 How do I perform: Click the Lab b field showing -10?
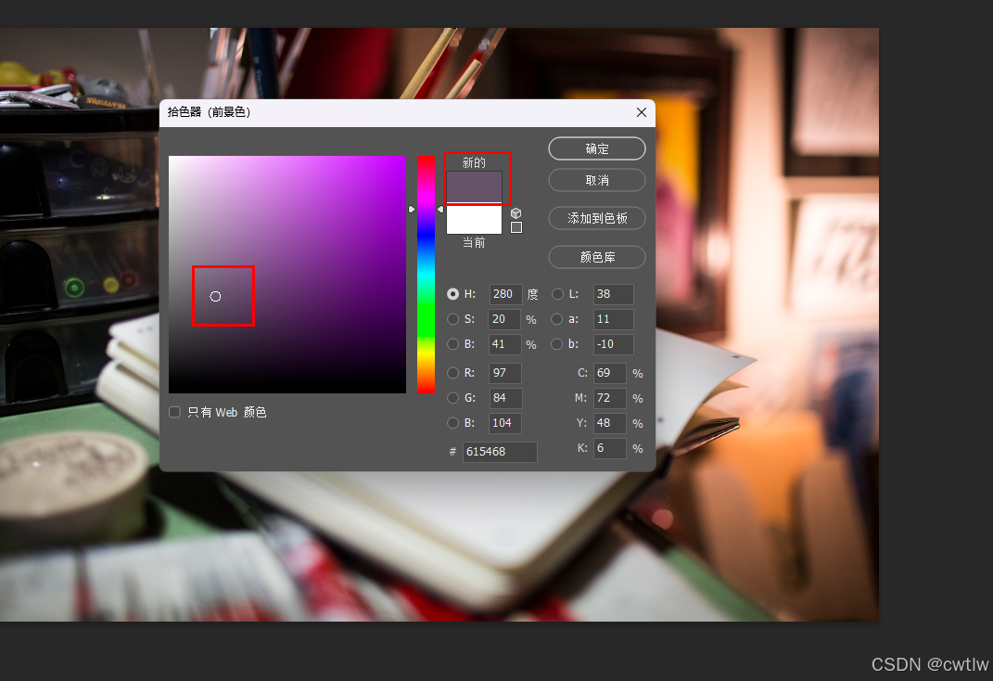pyautogui.click(x=613, y=344)
